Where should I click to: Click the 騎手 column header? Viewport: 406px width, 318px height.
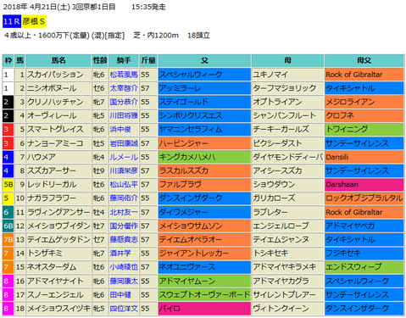[x=124, y=60]
